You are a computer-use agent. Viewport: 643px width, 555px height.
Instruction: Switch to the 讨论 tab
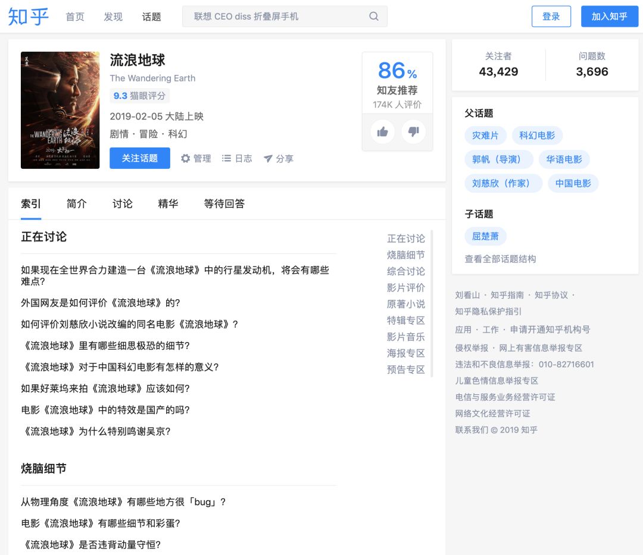[x=123, y=203]
